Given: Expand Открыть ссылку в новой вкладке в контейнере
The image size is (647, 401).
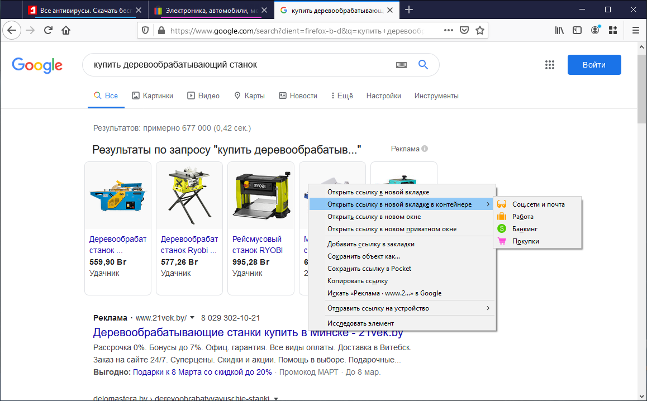Looking at the screenshot, I should [x=402, y=204].
